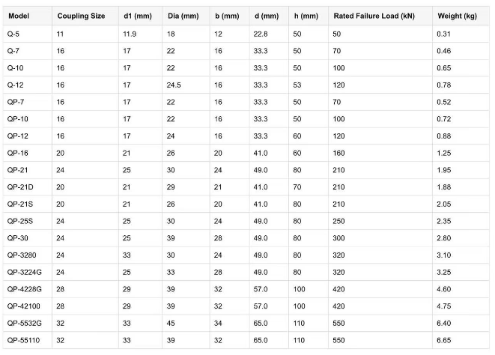The height and width of the screenshot is (355, 495).
Task: Select the Coupling Size column header
Action: pos(81,16)
